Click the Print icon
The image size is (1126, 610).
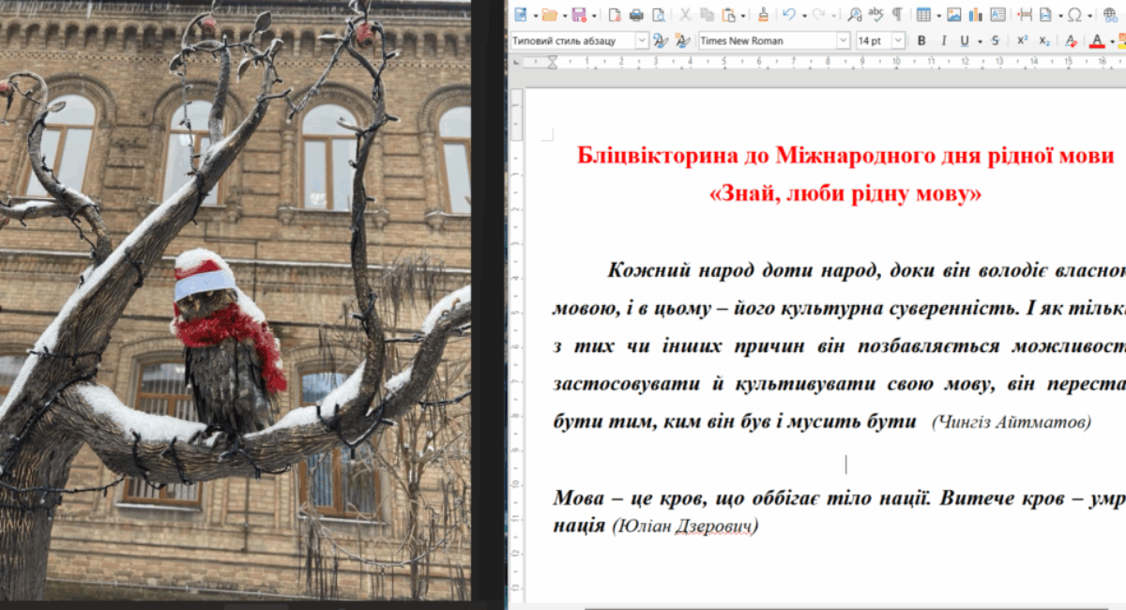coord(636,14)
